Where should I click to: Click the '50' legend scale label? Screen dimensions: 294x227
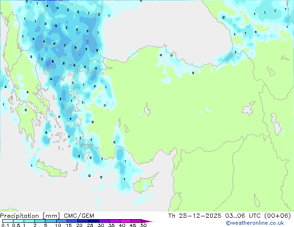[143, 225]
